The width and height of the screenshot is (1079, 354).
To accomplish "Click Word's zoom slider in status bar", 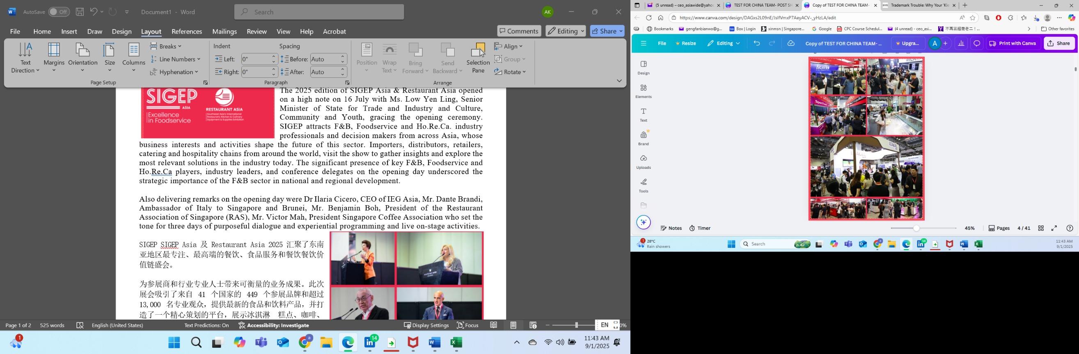I will [576, 325].
